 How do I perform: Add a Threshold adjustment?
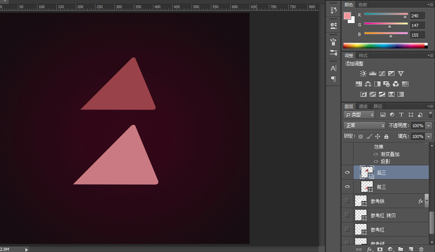pos(382,94)
